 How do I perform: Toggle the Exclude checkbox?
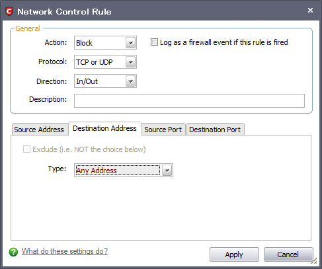click(26, 149)
